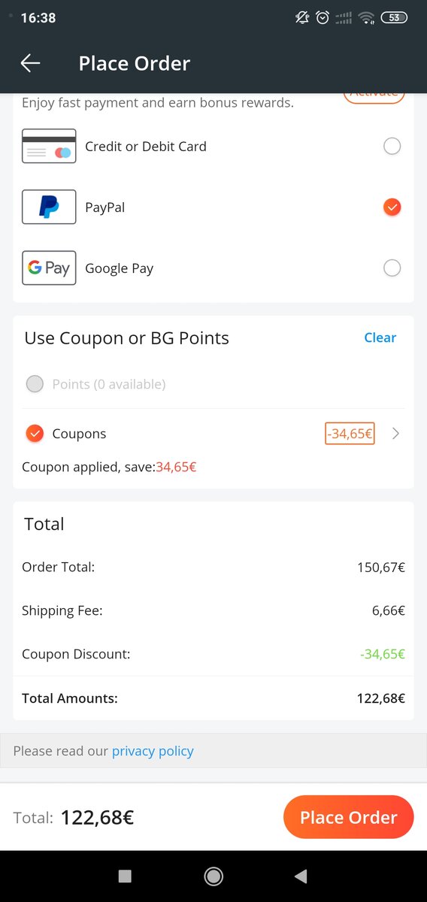Tap the Android home navigation button

click(214, 876)
